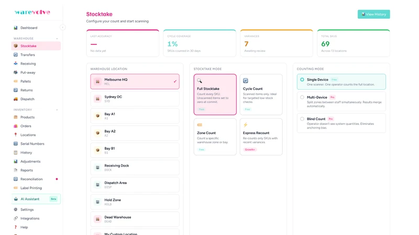The height and width of the screenshot is (235, 419).
Task: Click the Reports document icon
Action: click(16, 170)
